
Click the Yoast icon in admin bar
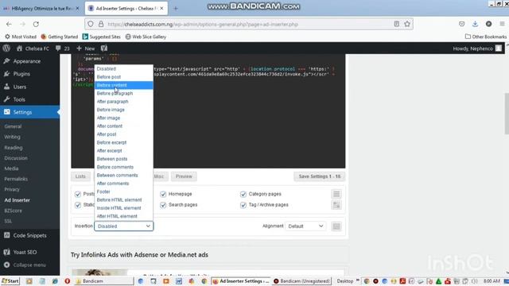(x=104, y=48)
